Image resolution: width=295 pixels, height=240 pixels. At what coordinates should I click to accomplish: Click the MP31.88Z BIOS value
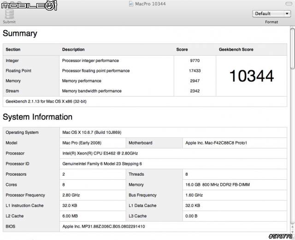[x=104, y=227]
